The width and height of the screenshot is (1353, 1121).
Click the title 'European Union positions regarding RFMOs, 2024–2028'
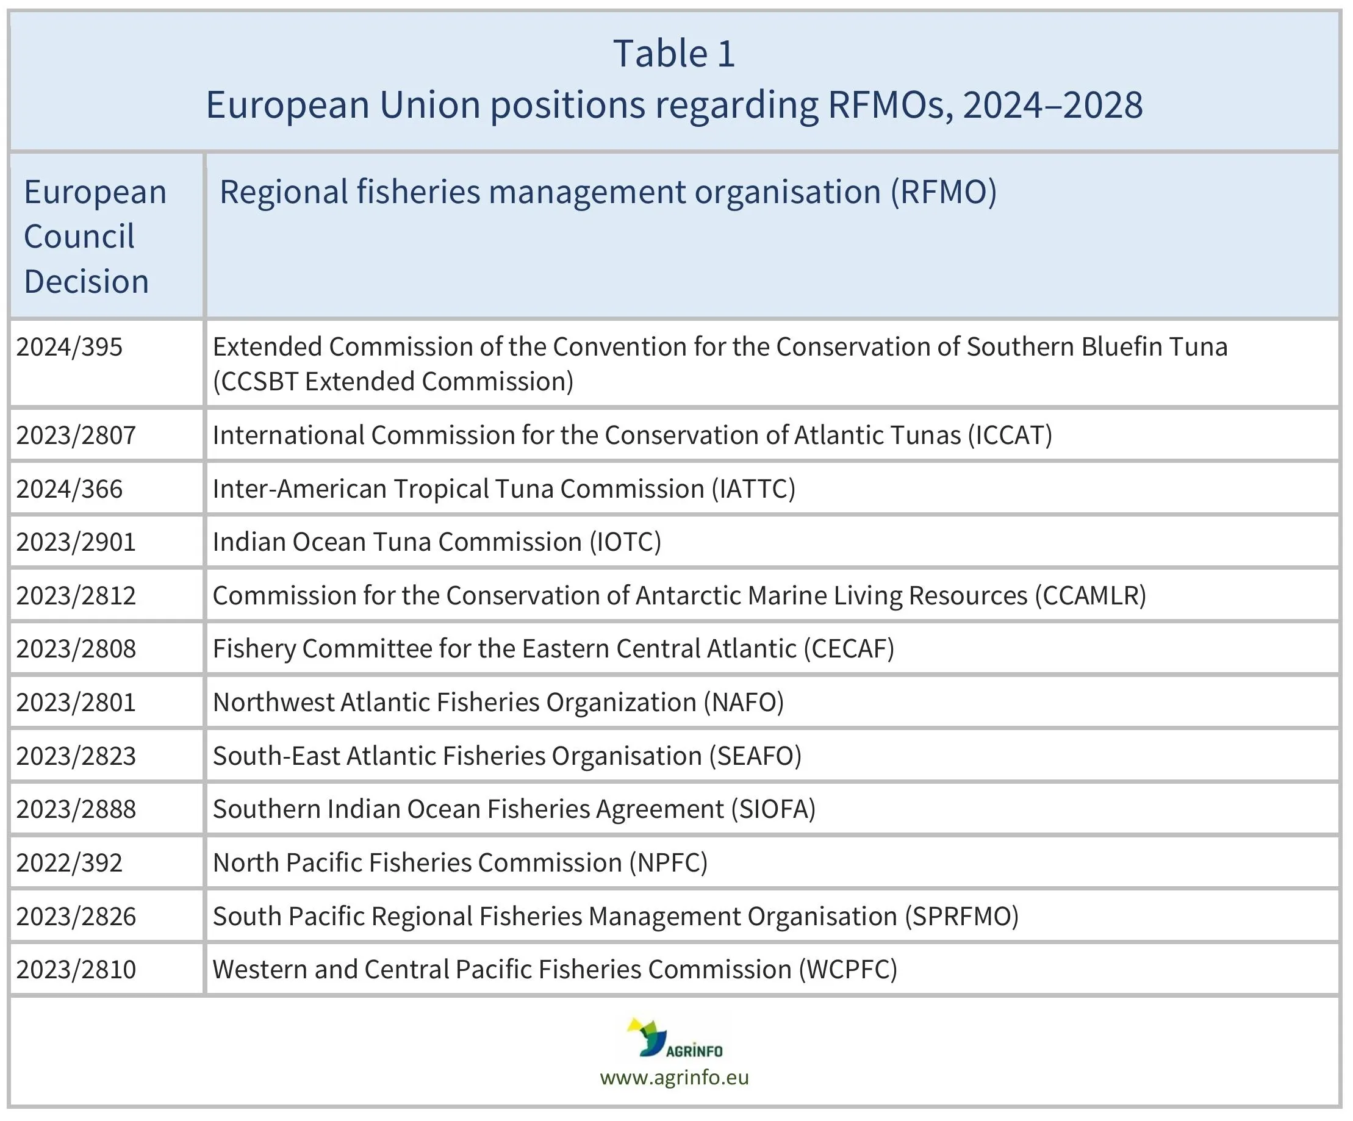coord(674,104)
